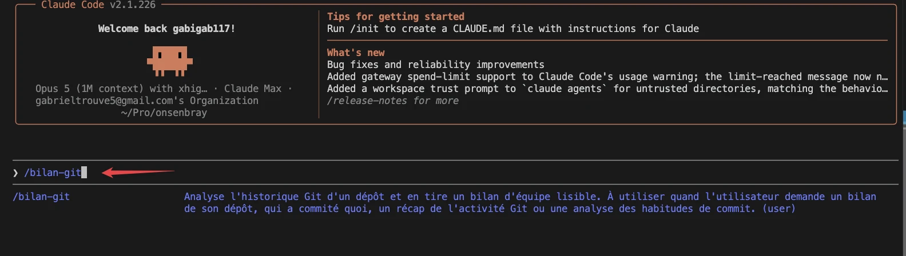Click the Welcome back gabigab117 heading

point(166,29)
